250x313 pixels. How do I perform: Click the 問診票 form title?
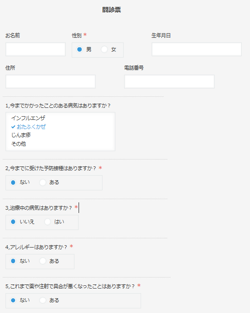[x=112, y=10]
